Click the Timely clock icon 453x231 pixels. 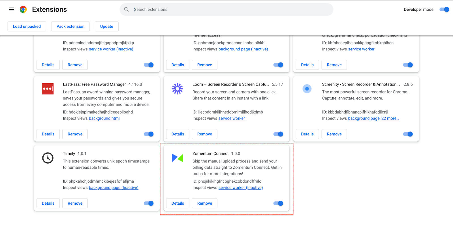(48, 158)
